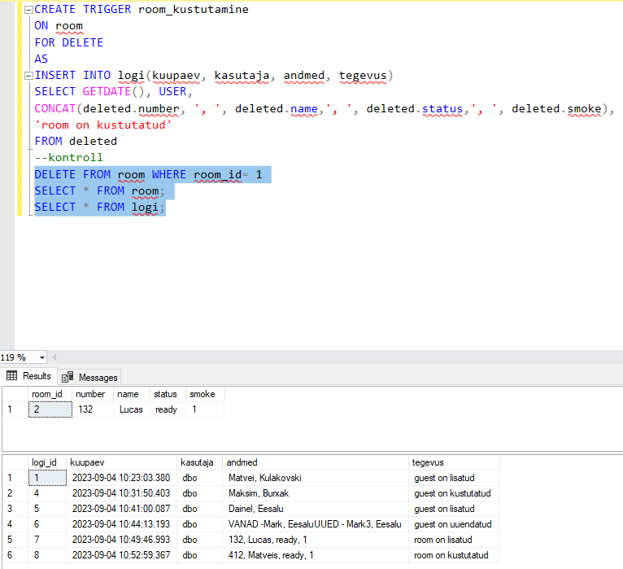Screen dimensions: 623x569
Task: Click the 132, Lucas, ready, 1 cell
Action: click(x=316, y=540)
